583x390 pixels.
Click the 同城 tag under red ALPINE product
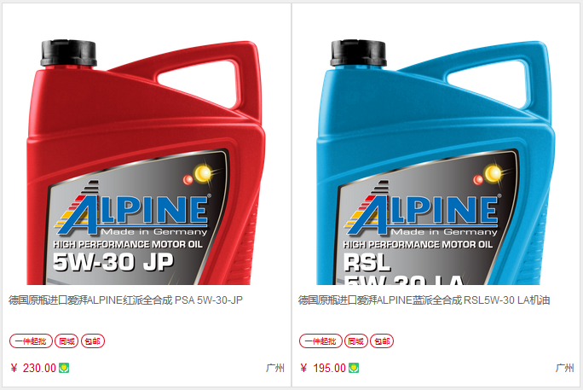(x=66, y=341)
